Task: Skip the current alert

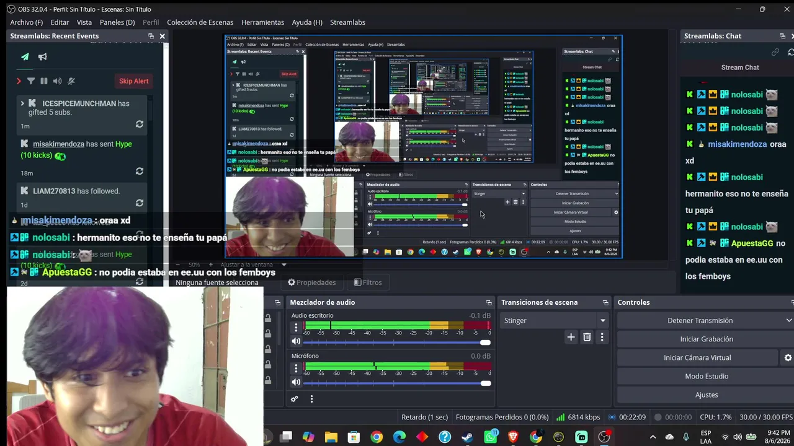Action: pos(133,81)
